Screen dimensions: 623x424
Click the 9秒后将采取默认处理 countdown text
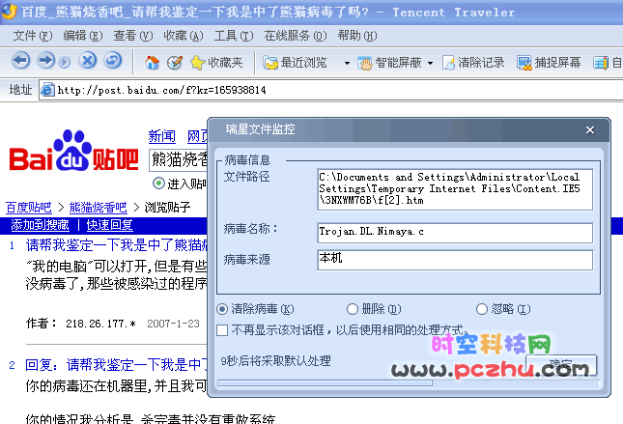pyautogui.click(x=275, y=361)
